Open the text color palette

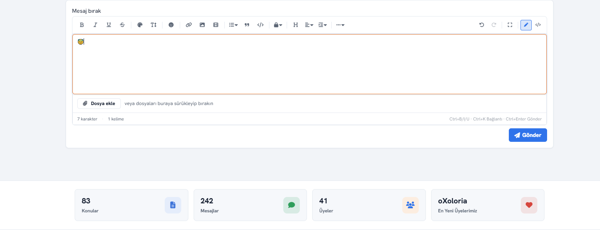140,25
